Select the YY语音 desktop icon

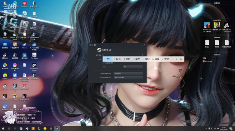(x=15, y=97)
